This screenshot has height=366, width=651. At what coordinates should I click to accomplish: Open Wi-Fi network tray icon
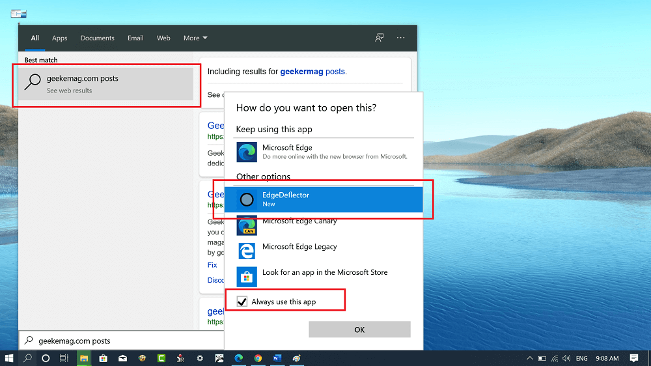[555, 359]
